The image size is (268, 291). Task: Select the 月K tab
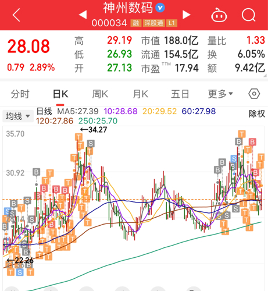(141, 94)
